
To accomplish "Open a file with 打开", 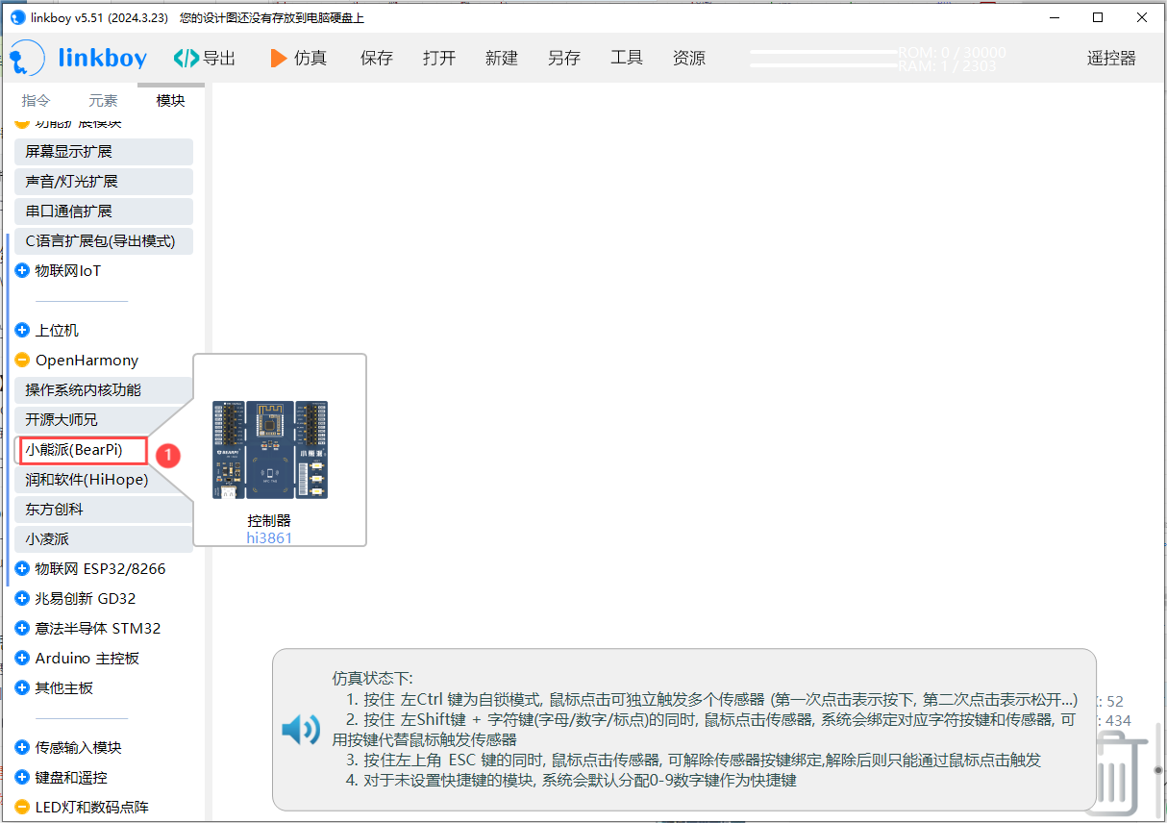I will click(x=439, y=59).
